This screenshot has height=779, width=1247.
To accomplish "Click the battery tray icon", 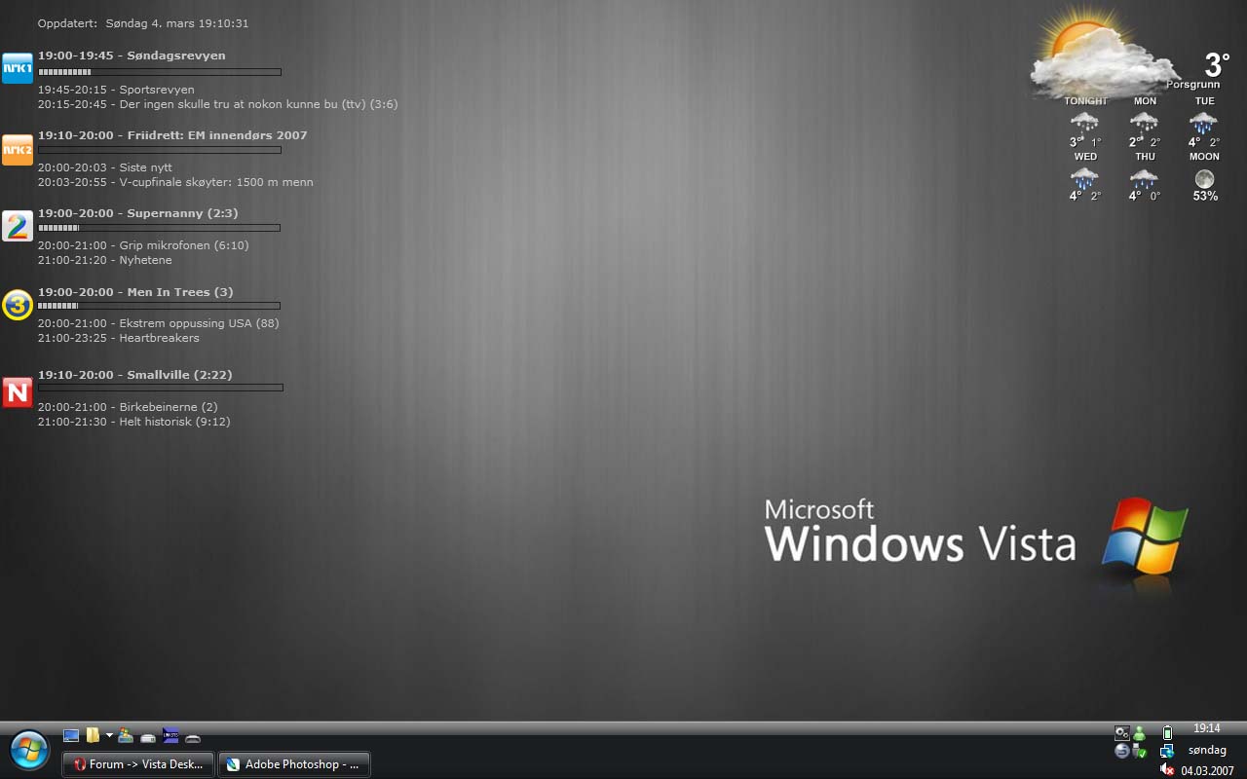I will click(1167, 733).
